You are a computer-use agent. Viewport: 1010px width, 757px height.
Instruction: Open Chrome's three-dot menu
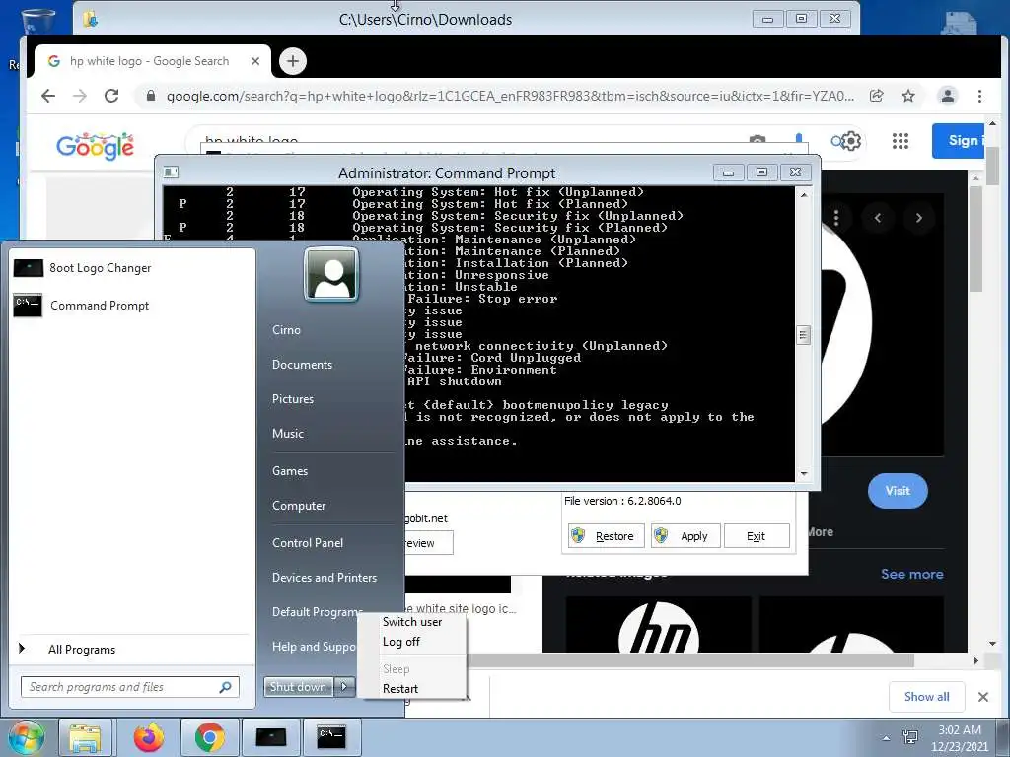pos(979,96)
